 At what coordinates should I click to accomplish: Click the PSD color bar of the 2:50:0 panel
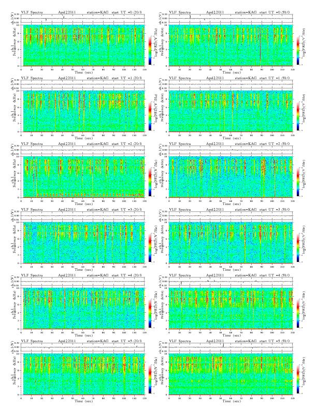(x=298, y=182)
